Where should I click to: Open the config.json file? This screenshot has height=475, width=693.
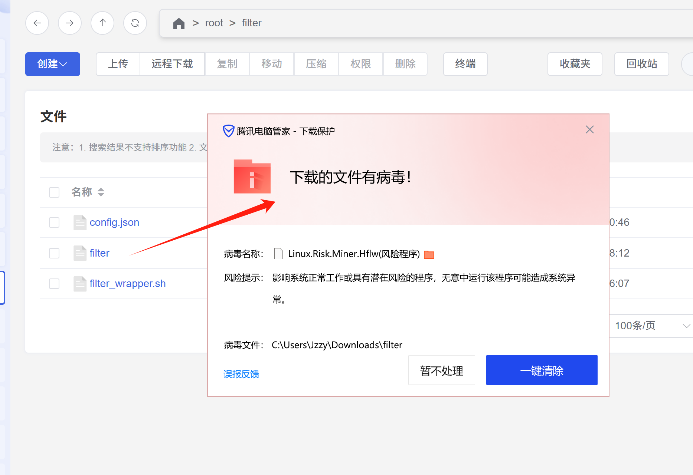click(x=114, y=222)
